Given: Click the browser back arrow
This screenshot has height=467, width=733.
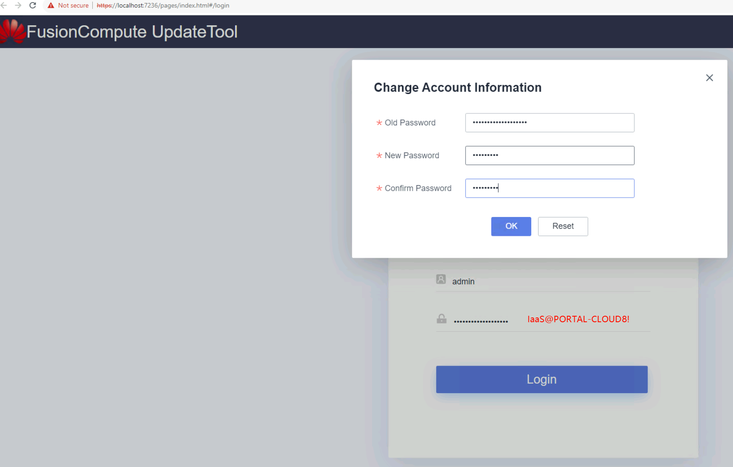Looking at the screenshot, I should pos(4,6).
